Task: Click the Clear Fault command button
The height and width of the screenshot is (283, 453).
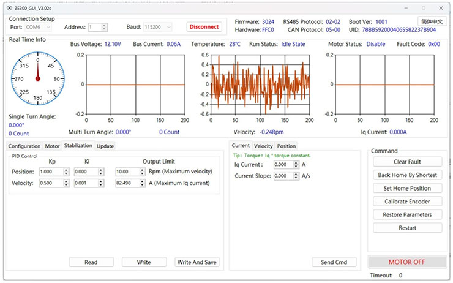Action: [407, 162]
